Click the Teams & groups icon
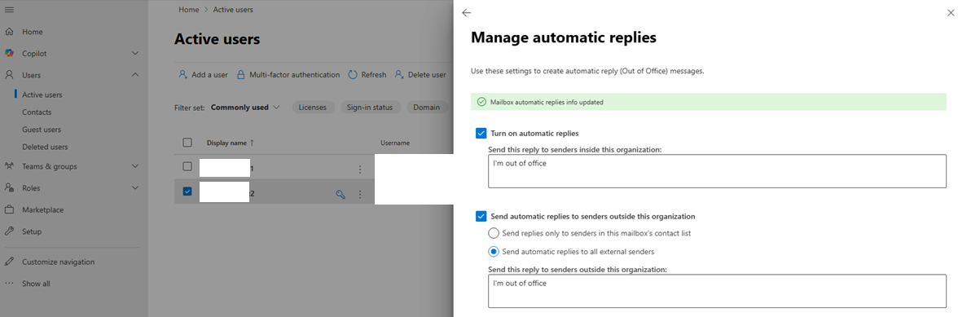958x317 pixels. pyautogui.click(x=9, y=166)
